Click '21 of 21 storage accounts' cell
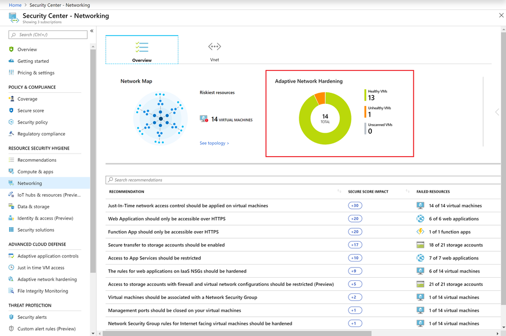Image resolution: width=506 pixels, height=336 pixels. (456, 284)
